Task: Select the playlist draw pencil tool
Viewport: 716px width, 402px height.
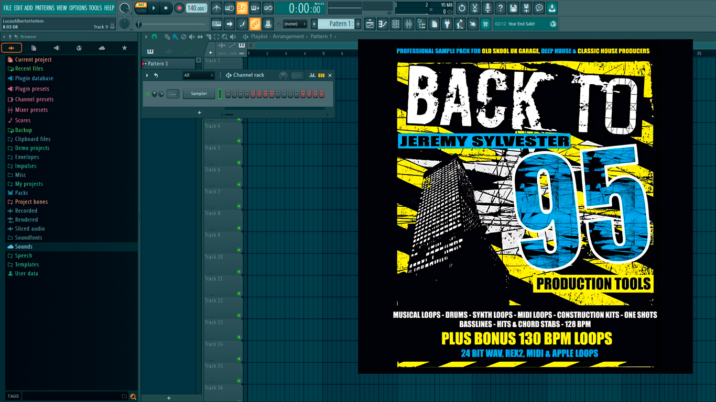Action: click(167, 37)
